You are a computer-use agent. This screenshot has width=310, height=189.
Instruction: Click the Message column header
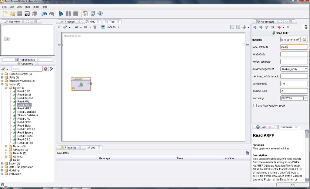104,158
